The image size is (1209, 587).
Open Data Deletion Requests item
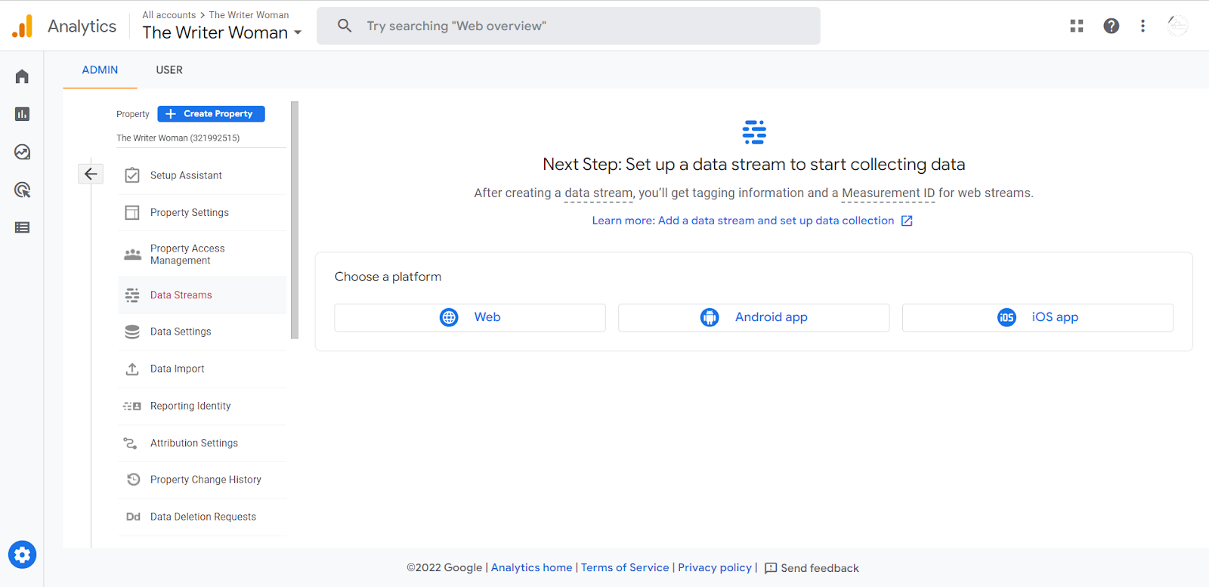[x=203, y=517]
